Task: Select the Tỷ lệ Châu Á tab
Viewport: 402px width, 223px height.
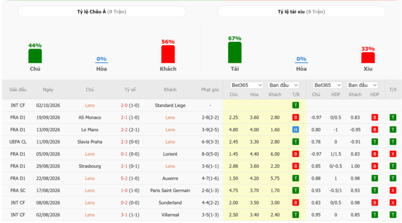Action: pyautogui.click(x=102, y=12)
